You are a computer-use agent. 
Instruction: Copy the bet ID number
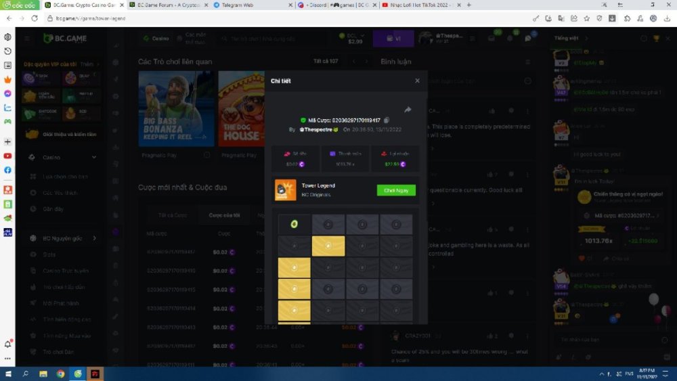(386, 120)
